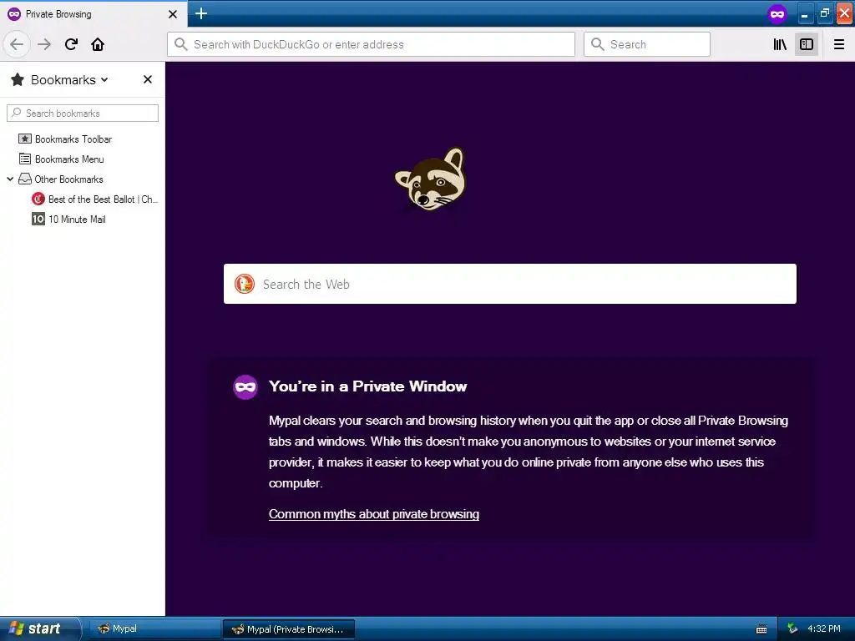Click the Search the Web field
Image resolution: width=855 pixels, height=641 pixels.
point(510,284)
